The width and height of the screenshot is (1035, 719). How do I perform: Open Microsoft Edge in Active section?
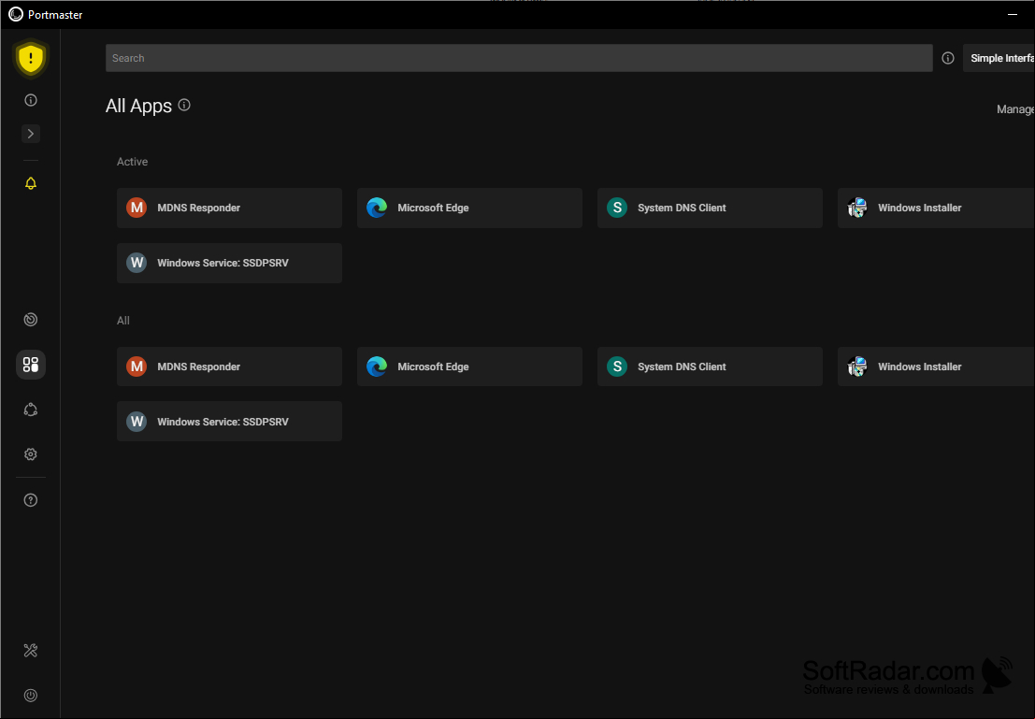(x=470, y=208)
